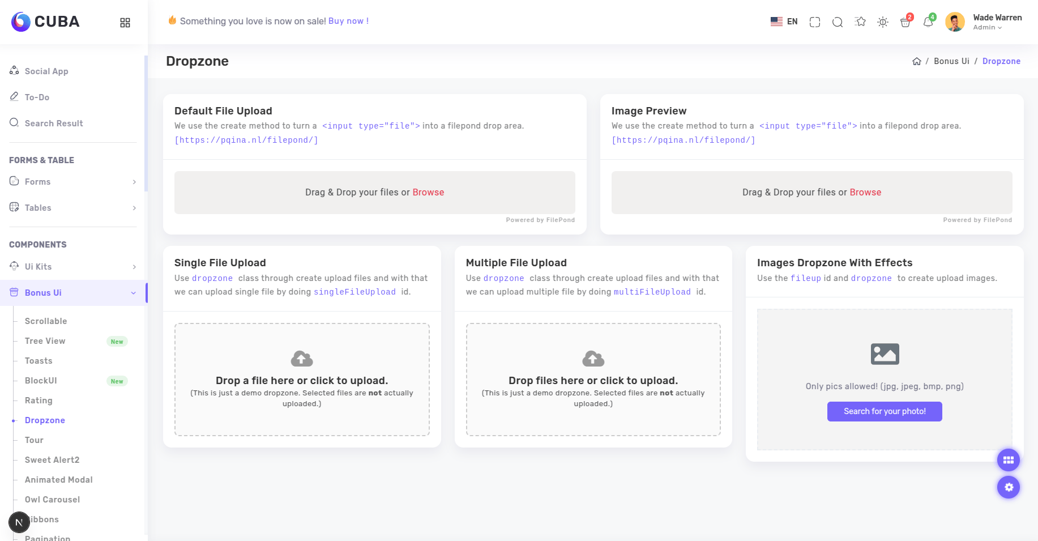
Task: Expand the Tables menu chevron
Action: pos(134,208)
